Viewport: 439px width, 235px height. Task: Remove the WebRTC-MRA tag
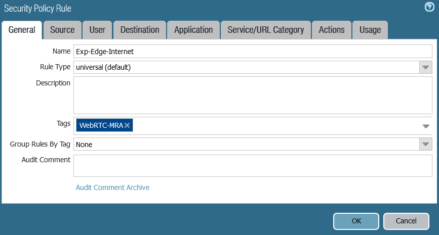click(127, 125)
